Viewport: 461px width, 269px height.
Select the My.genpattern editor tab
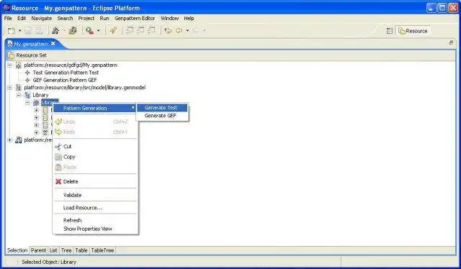coord(31,44)
